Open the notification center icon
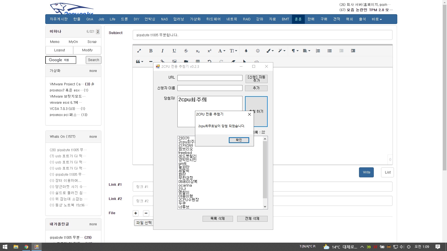The height and width of the screenshot is (251, 447). click(438, 247)
